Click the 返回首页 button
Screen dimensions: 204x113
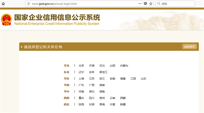190,47
